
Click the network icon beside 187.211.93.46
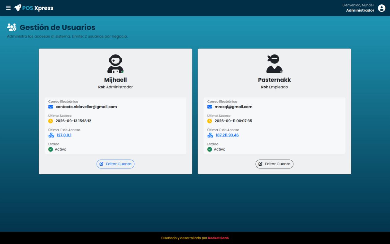tap(210, 135)
